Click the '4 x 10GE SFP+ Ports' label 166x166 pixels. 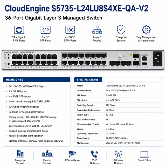(70, 39)
